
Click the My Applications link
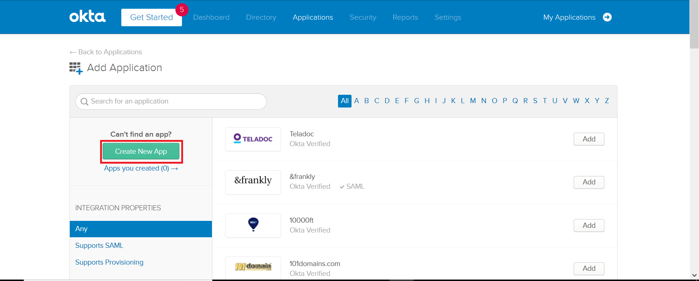click(569, 17)
